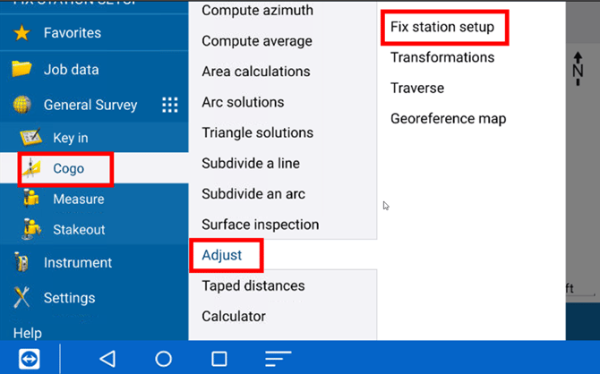Click Help in the sidebar

coord(28,333)
